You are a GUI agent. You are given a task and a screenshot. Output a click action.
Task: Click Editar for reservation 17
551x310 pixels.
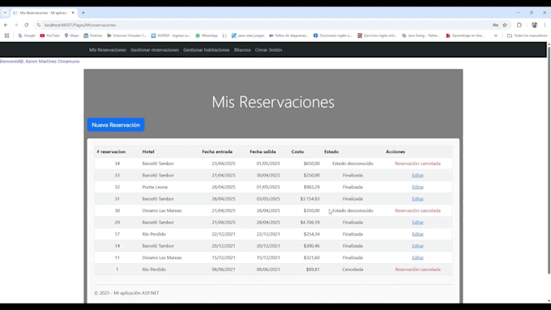click(417, 234)
